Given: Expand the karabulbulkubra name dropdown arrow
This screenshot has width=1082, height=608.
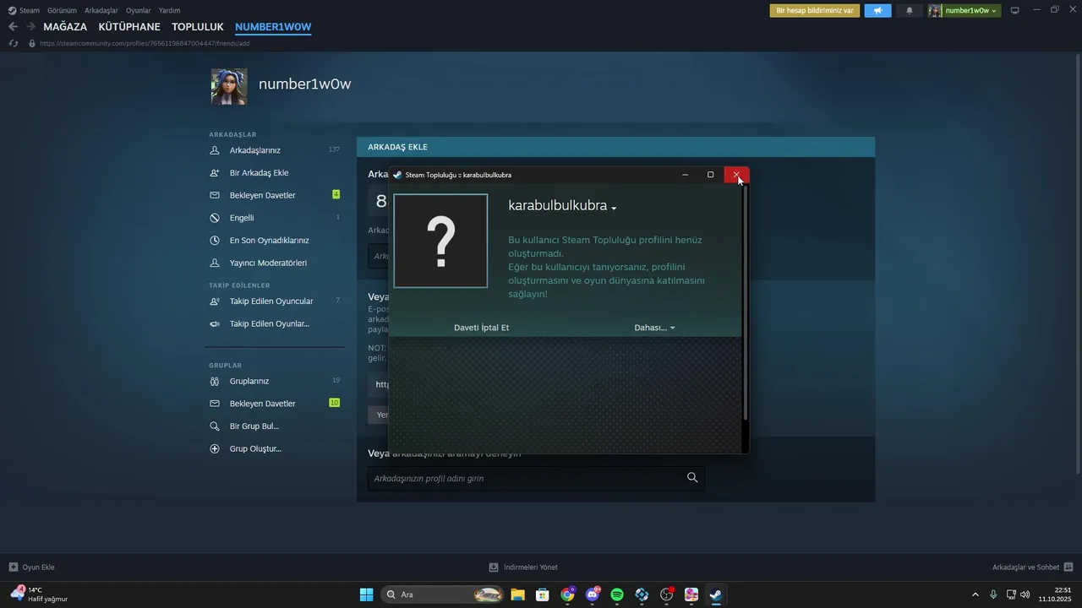Looking at the screenshot, I should click(614, 208).
